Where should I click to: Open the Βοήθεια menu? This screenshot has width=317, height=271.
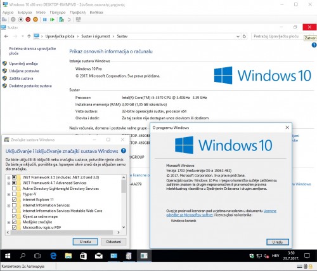96,13
